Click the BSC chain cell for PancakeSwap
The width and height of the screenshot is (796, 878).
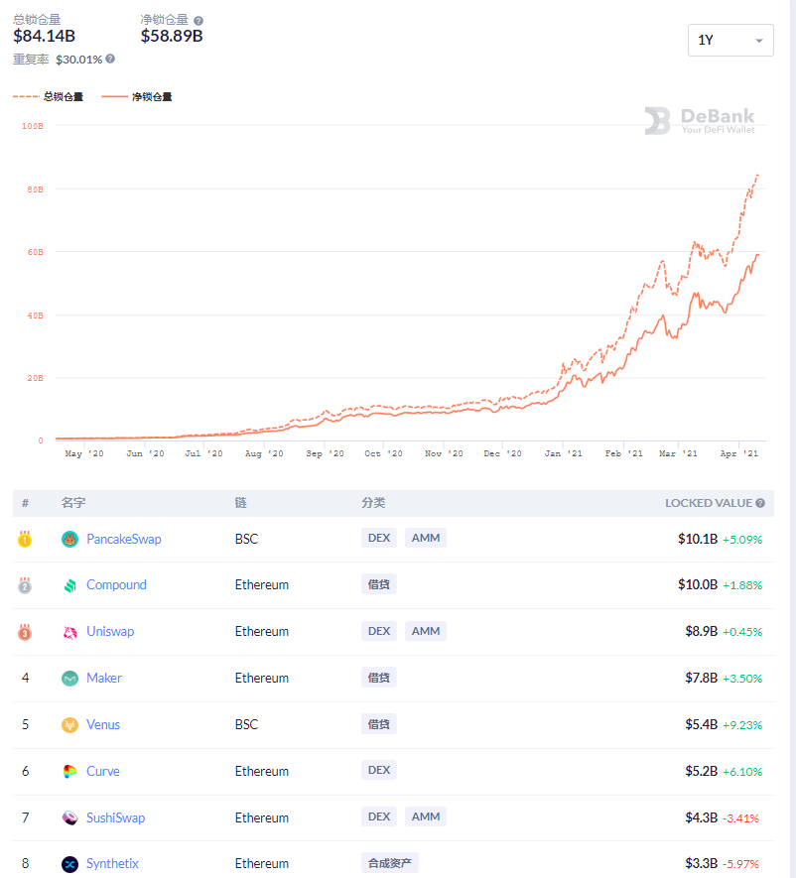(x=246, y=540)
